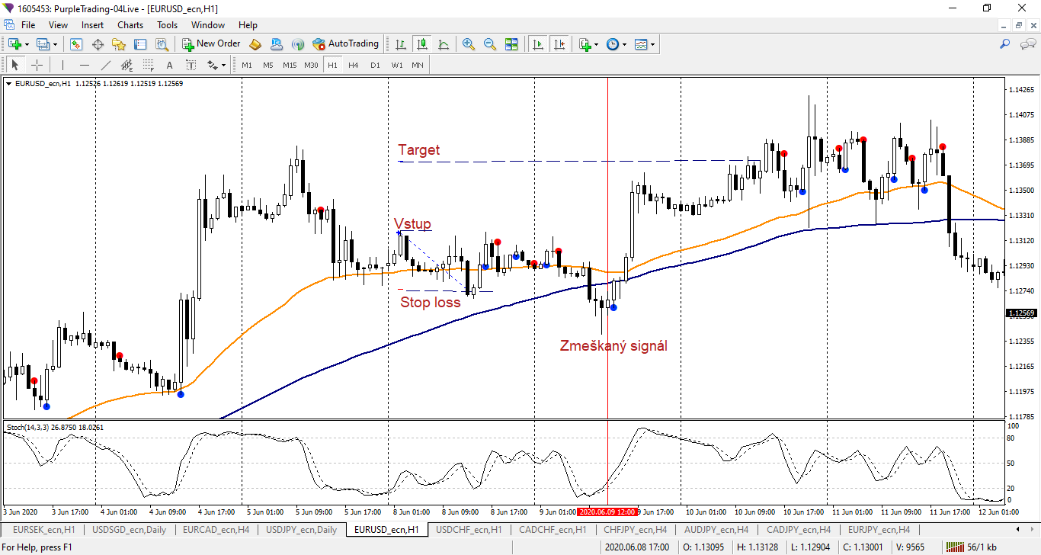Expand the New Chart dropdown arrow
The width and height of the screenshot is (1041, 555).
coord(27,44)
